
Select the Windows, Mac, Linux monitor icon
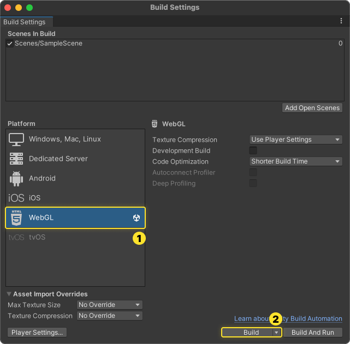(16, 140)
